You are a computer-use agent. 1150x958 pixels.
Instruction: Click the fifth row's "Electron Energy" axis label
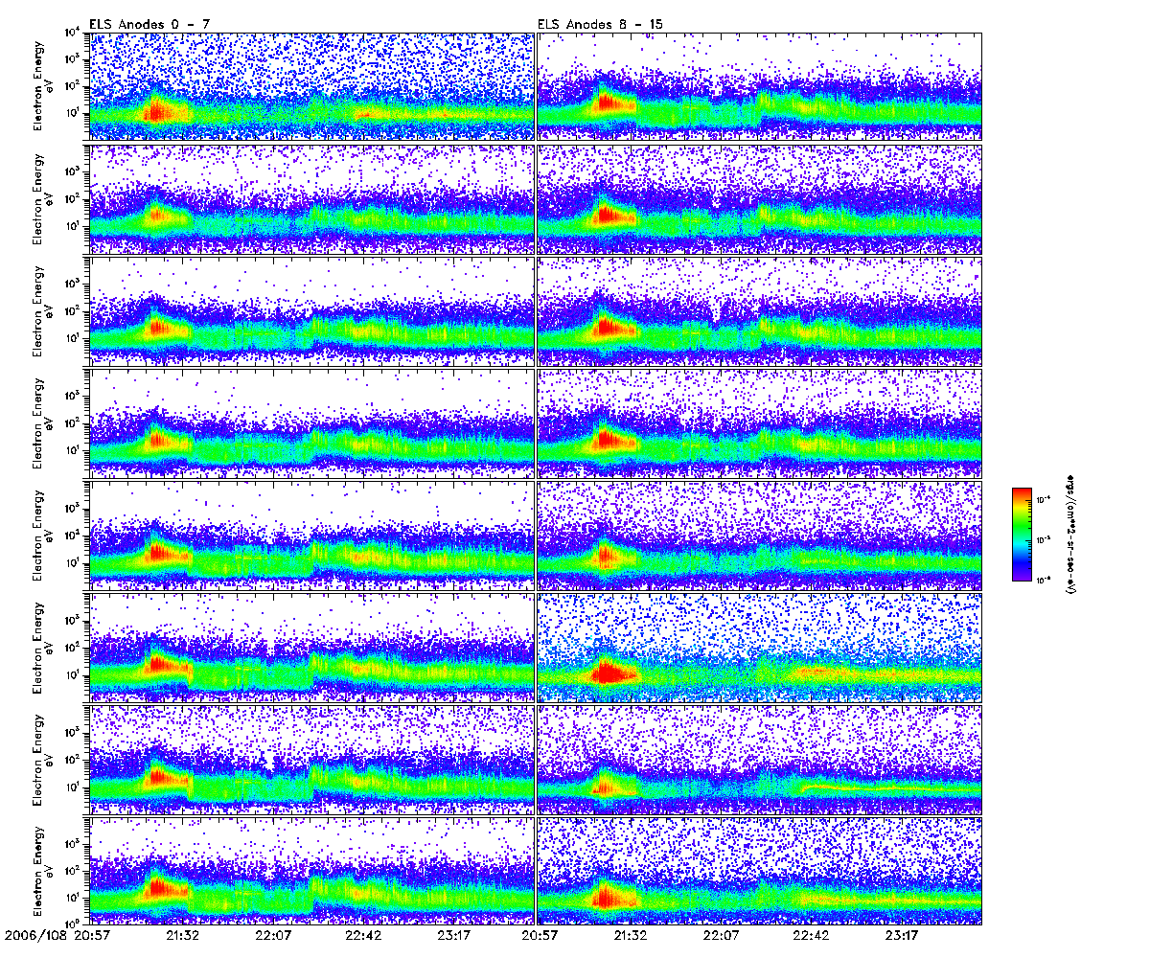(x=39, y=535)
